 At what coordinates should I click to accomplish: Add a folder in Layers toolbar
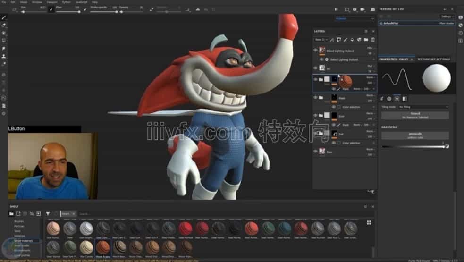(366, 40)
